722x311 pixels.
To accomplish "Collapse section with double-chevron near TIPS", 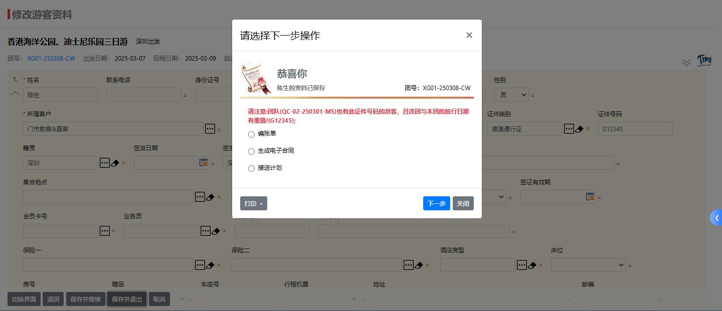I will [686, 62].
